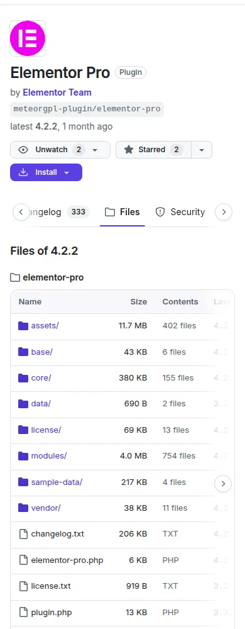The width and height of the screenshot is (245, 629).
Task: Click the folder icon on the Files tab
Action: click(110, 212)
